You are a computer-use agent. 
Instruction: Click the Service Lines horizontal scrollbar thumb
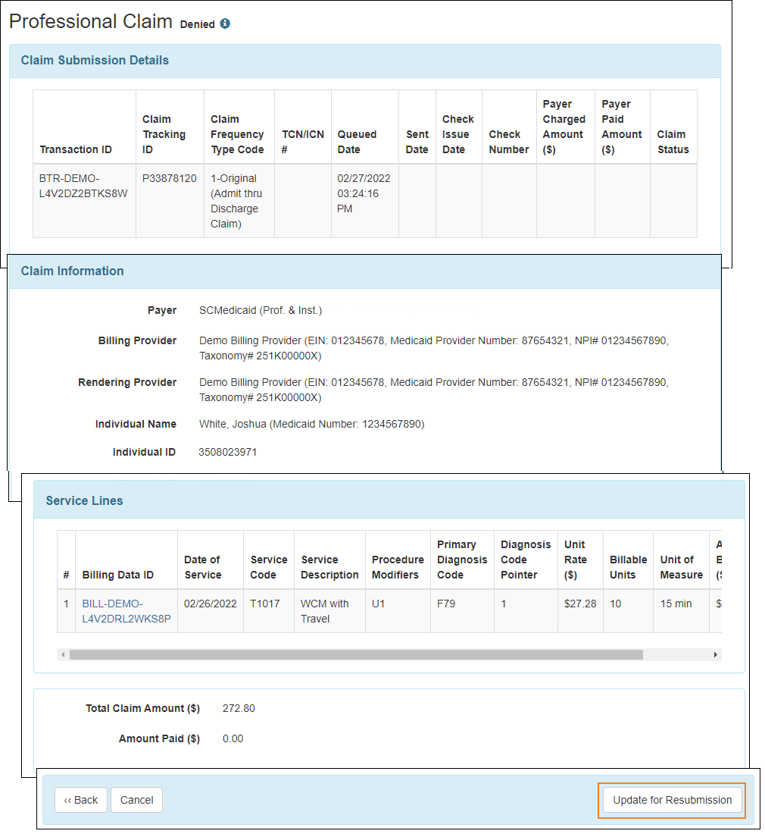tap(356, 654)
